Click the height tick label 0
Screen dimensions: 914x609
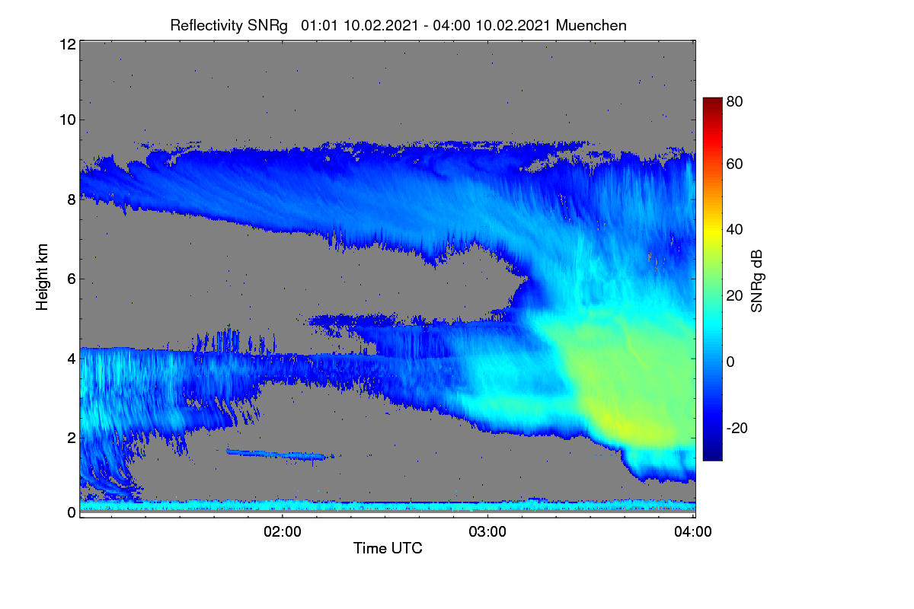click(x=71, y=512)
